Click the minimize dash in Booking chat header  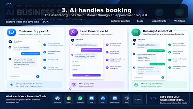pyautogui.click(x=164, y=40)
